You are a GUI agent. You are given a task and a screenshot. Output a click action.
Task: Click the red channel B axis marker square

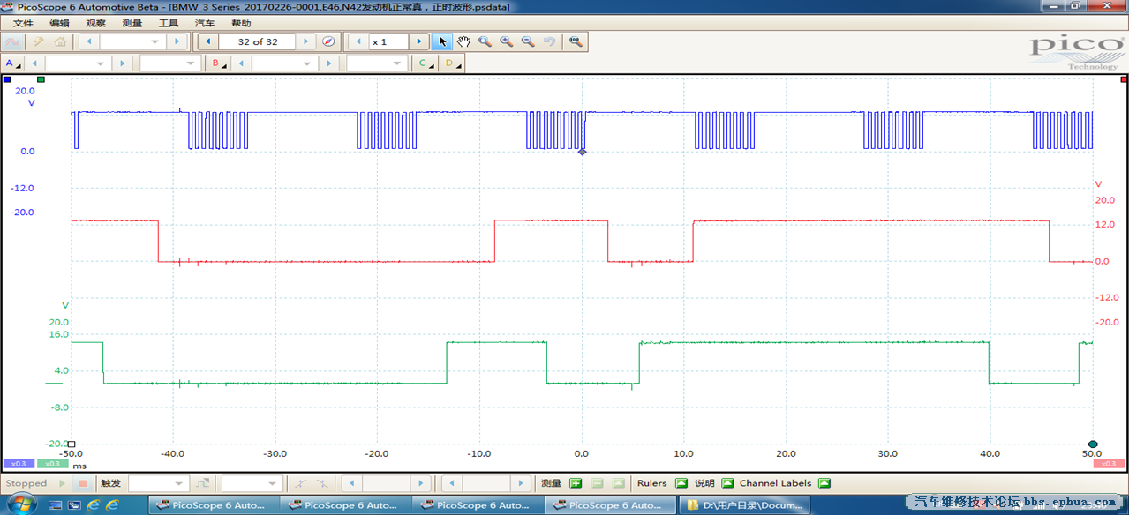coord(1124,79)
